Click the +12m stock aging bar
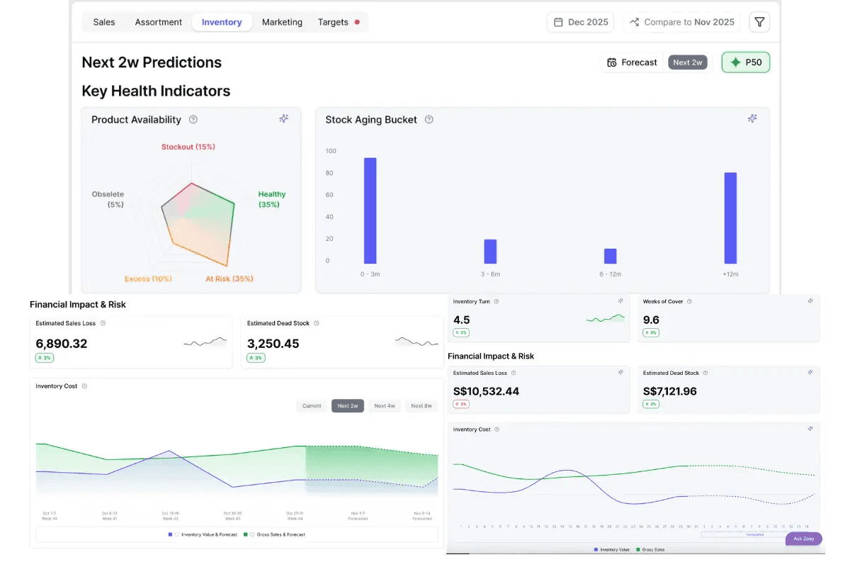 730,218
